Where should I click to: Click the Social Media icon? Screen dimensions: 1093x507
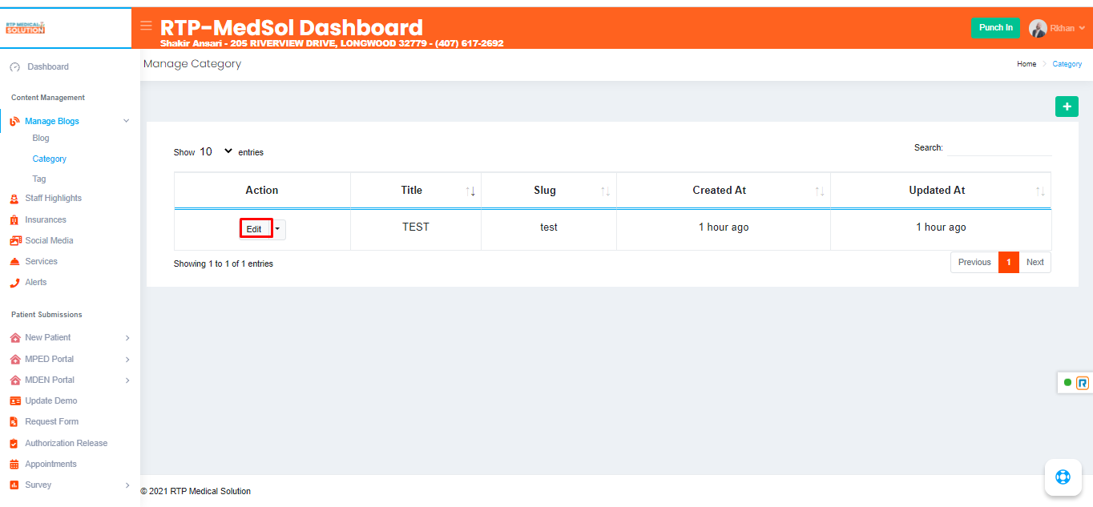[15, 241]
